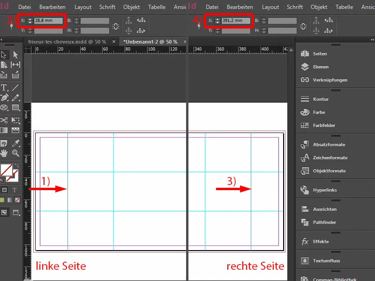Open left Schrift menu

point(107,7)
